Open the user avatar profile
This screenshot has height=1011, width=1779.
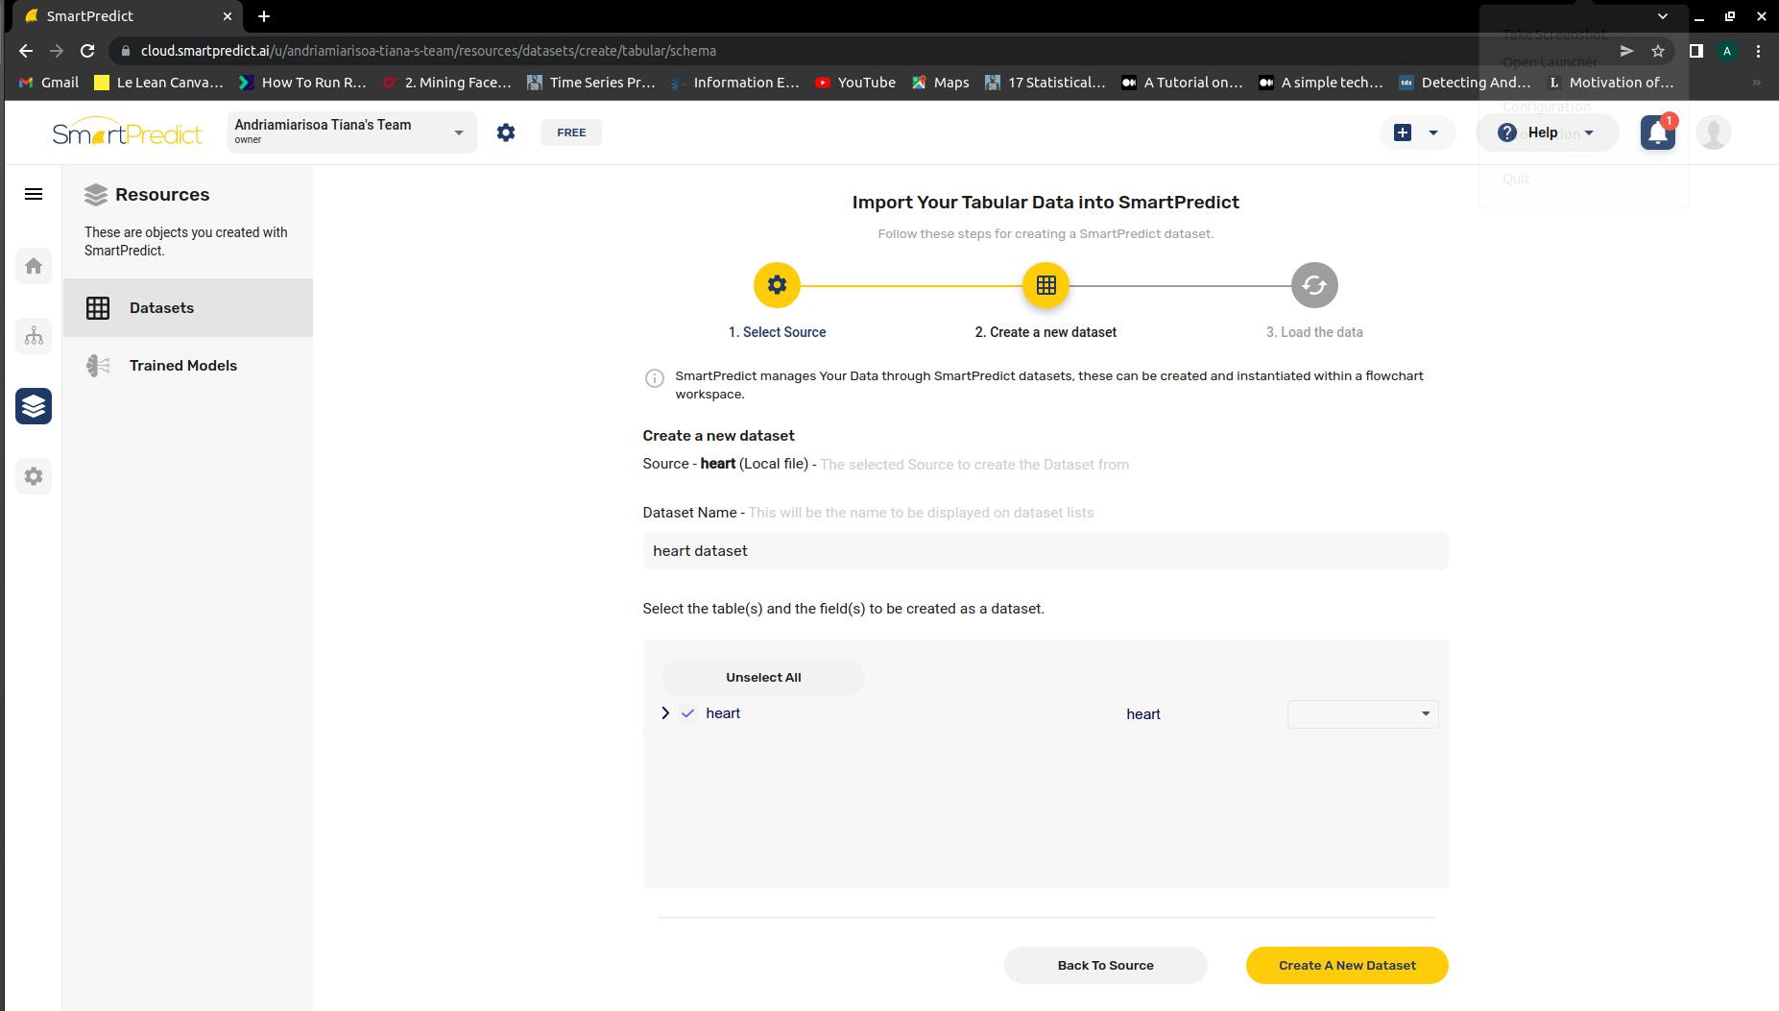coord(1714,132)
